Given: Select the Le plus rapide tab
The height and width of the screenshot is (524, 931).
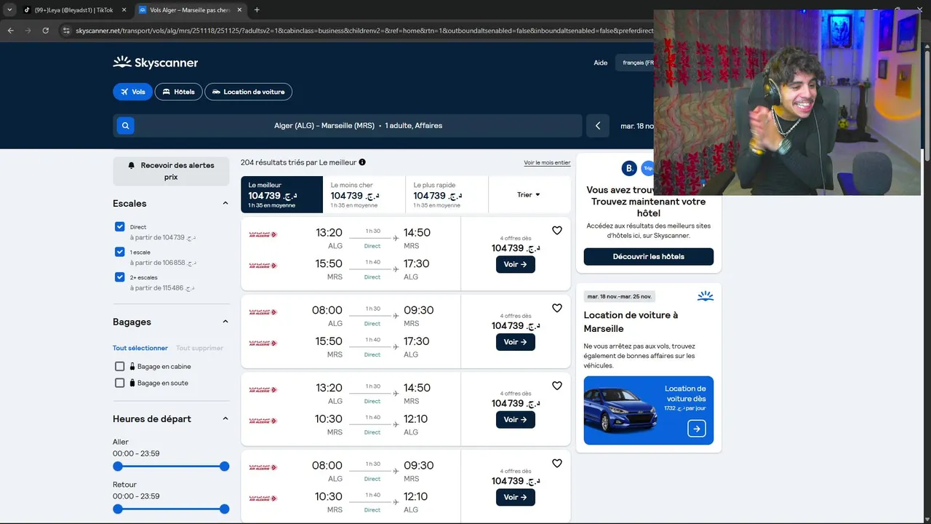Looking at the screenshot, I should (447, 194).
